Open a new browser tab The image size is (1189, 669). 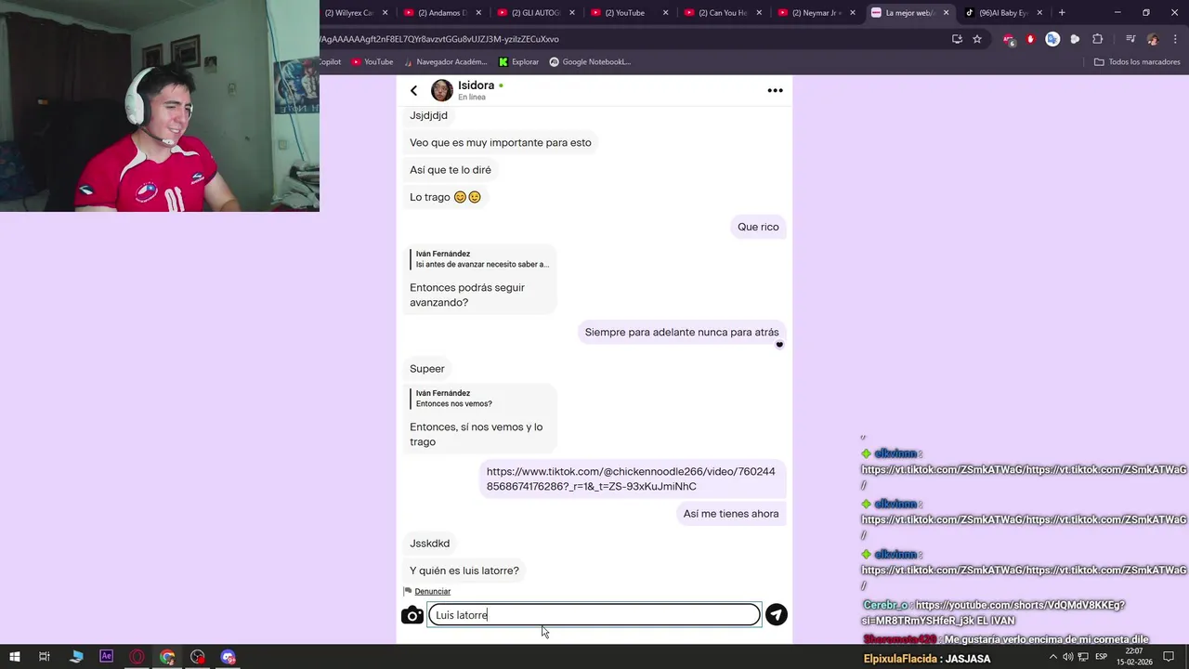tap(1062, 13)
